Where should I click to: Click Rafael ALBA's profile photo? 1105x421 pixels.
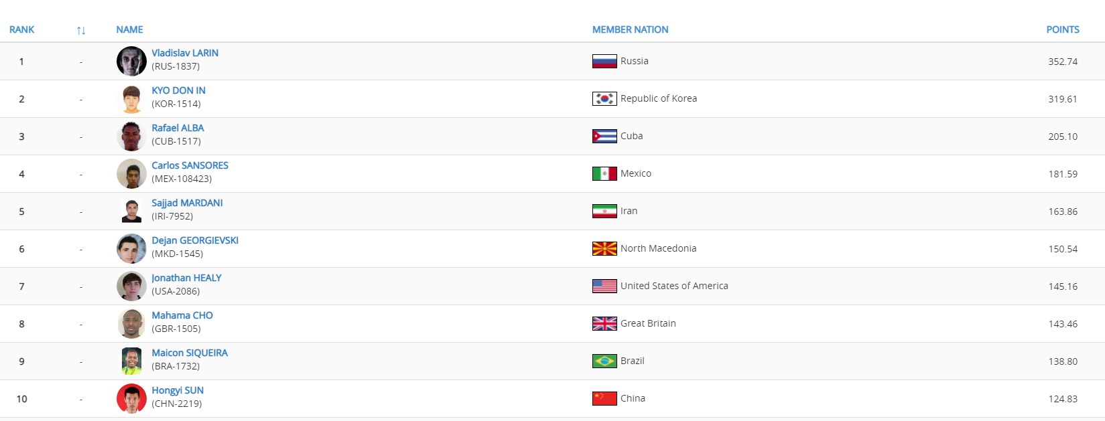pyautogui.click(x=131, y=137)
